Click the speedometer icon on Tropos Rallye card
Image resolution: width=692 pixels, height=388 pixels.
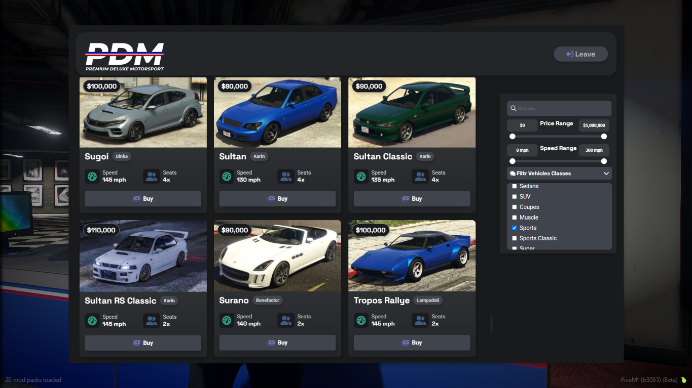pyautogui.click(x=361, y=320)
